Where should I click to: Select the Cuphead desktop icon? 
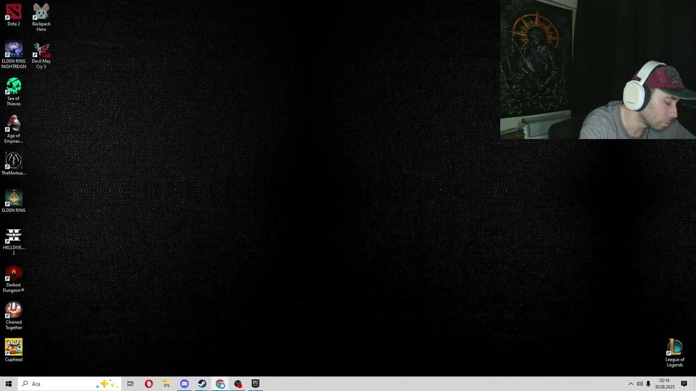click(14, 350)
